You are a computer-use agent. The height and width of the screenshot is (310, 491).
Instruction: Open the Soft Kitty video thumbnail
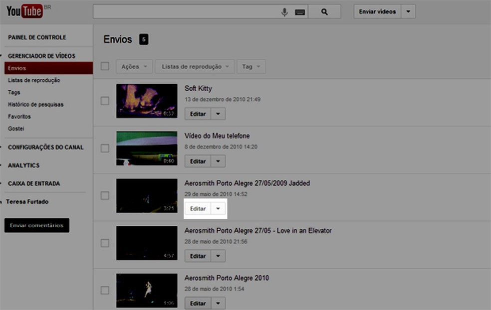pyautogui.click(x=147, y=101)
